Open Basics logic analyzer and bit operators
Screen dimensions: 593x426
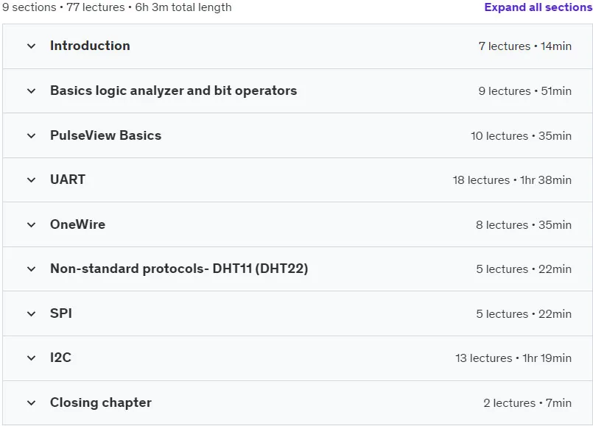(174, 90)
